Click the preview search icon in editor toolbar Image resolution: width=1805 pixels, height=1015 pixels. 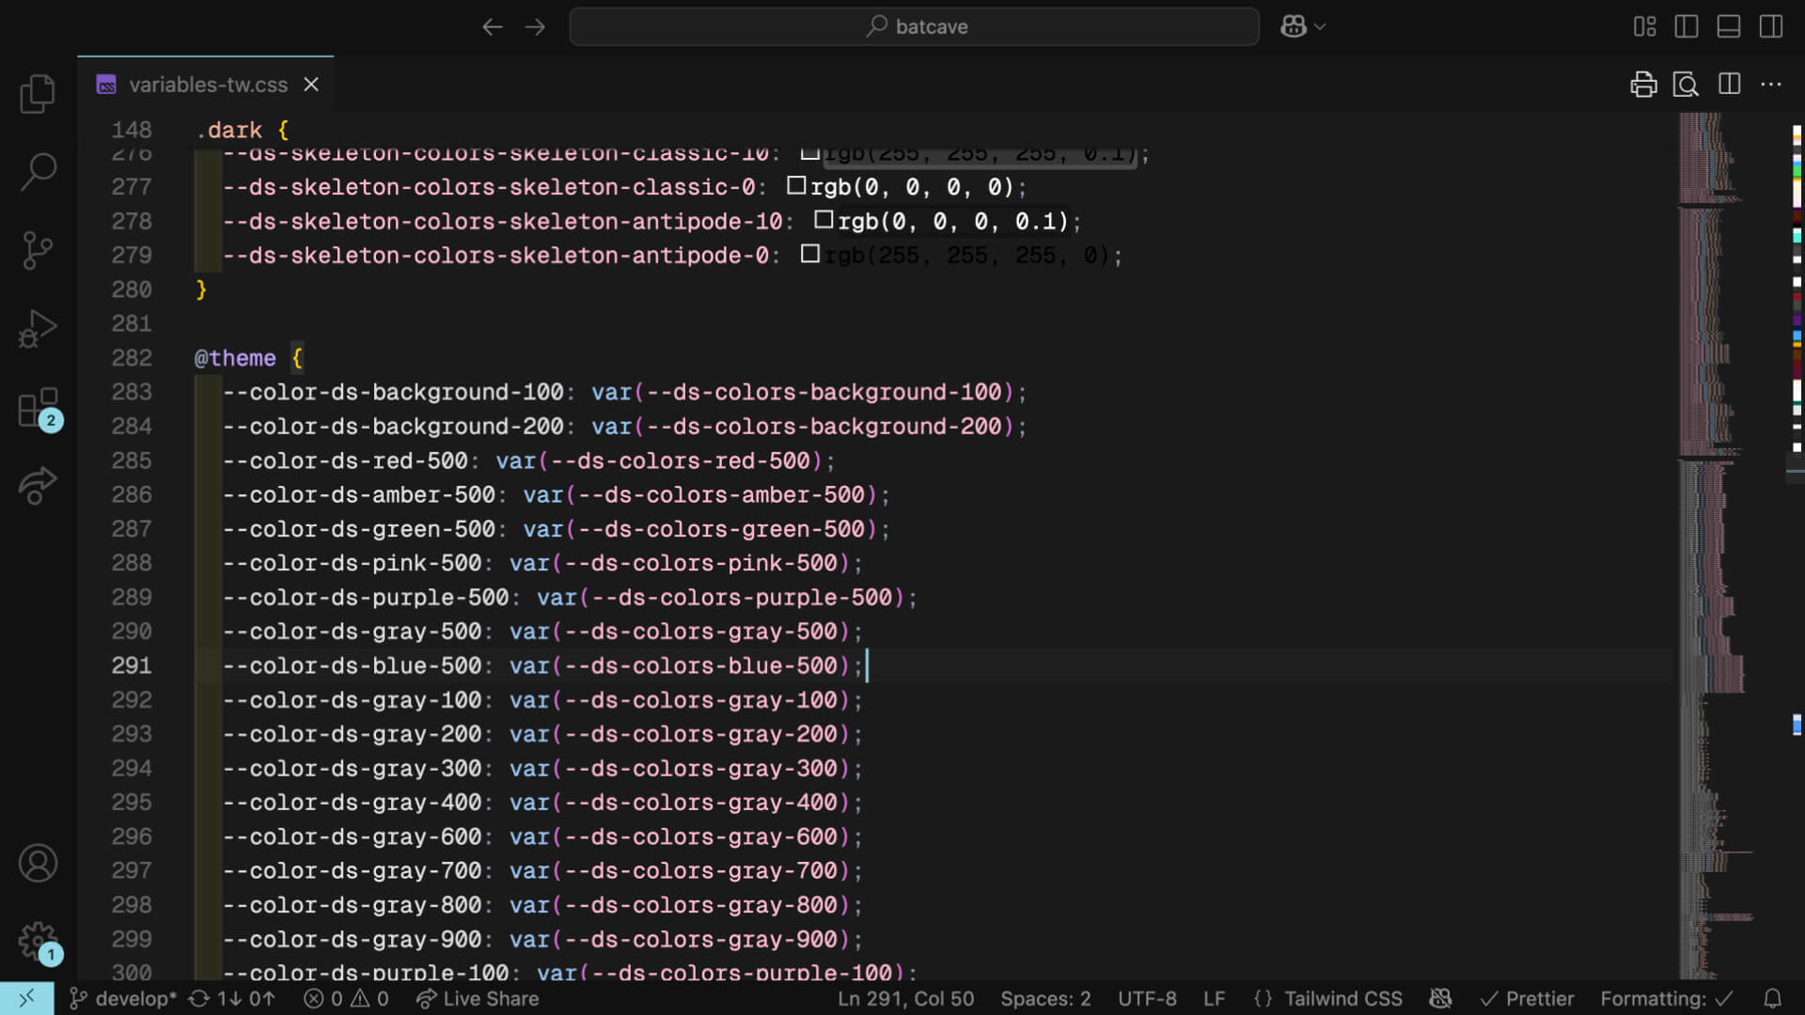pyautogui.click(x=1686, y=85)
